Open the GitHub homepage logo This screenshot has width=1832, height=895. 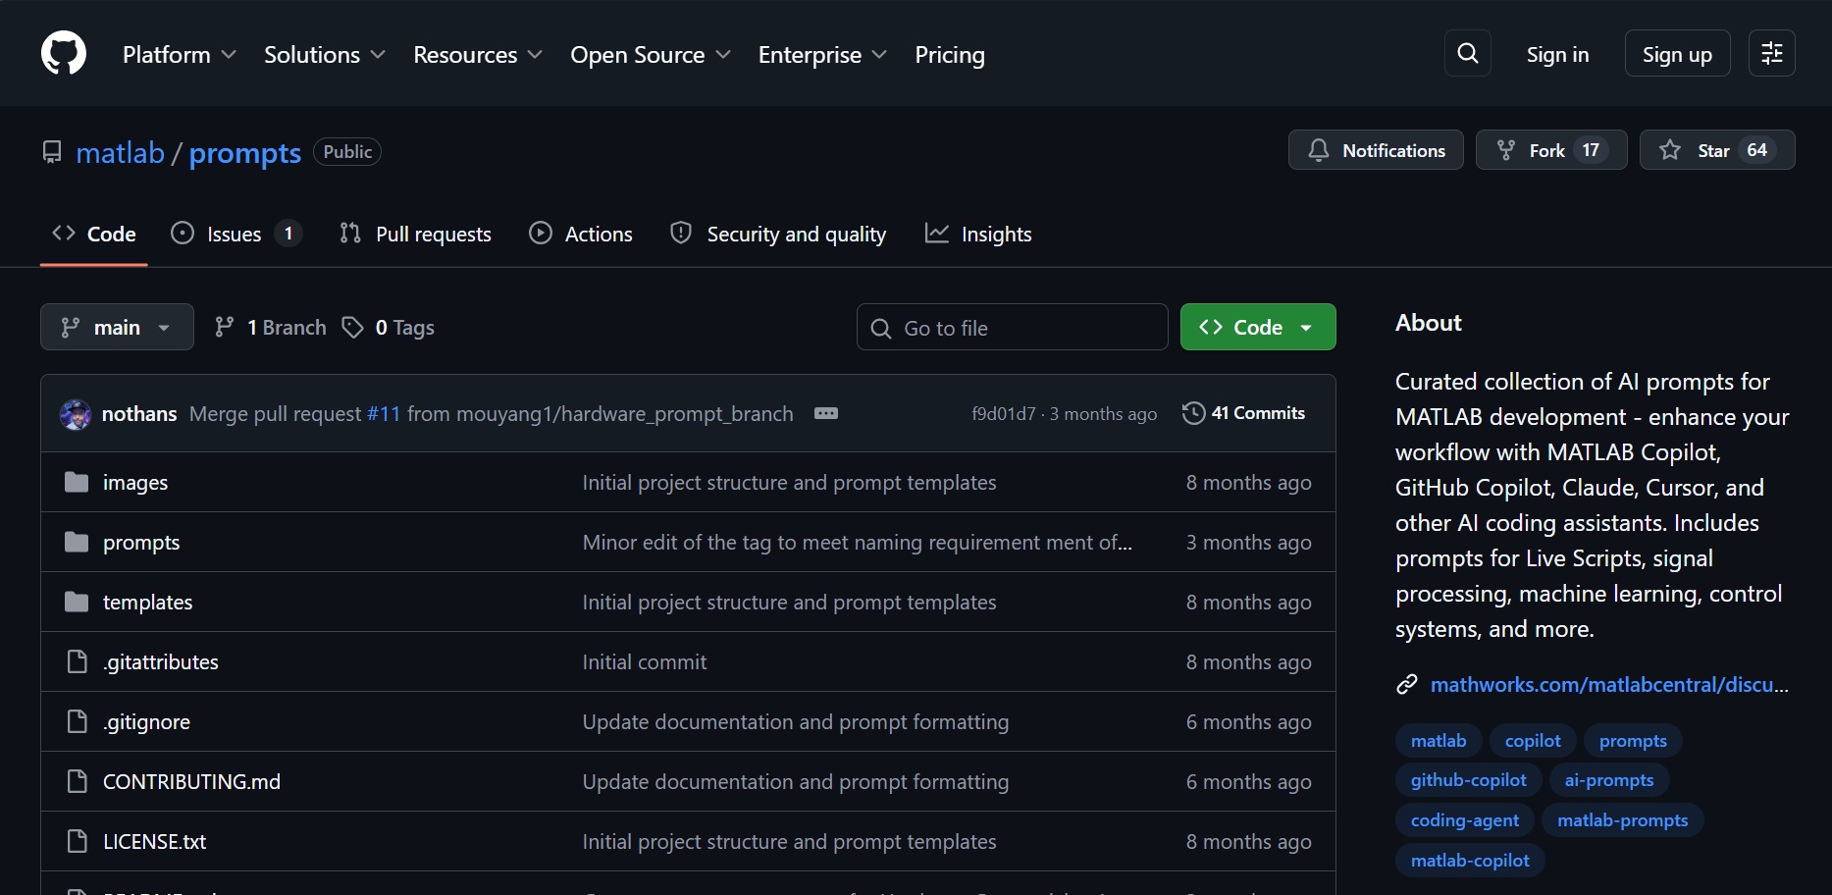pos(64,53)
